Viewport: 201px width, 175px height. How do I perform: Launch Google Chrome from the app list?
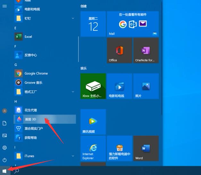[x=45, y=73]
